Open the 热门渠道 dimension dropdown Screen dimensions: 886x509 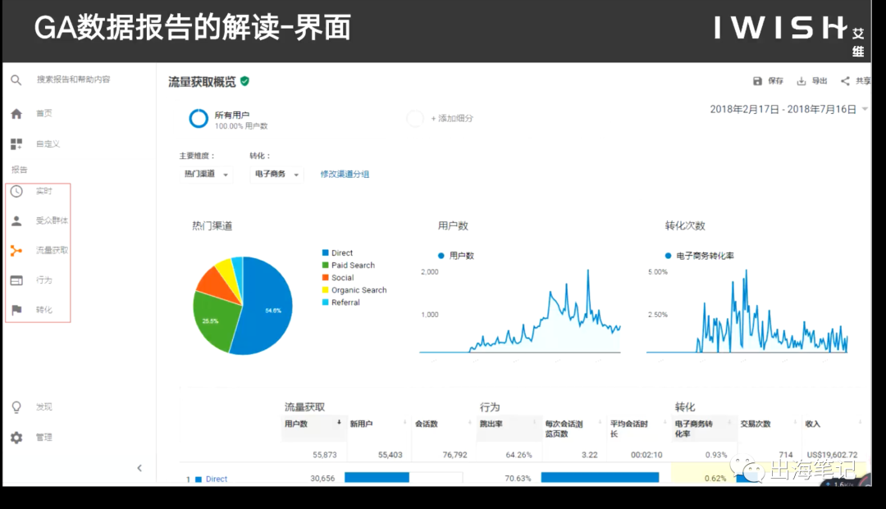coord(206,174)
